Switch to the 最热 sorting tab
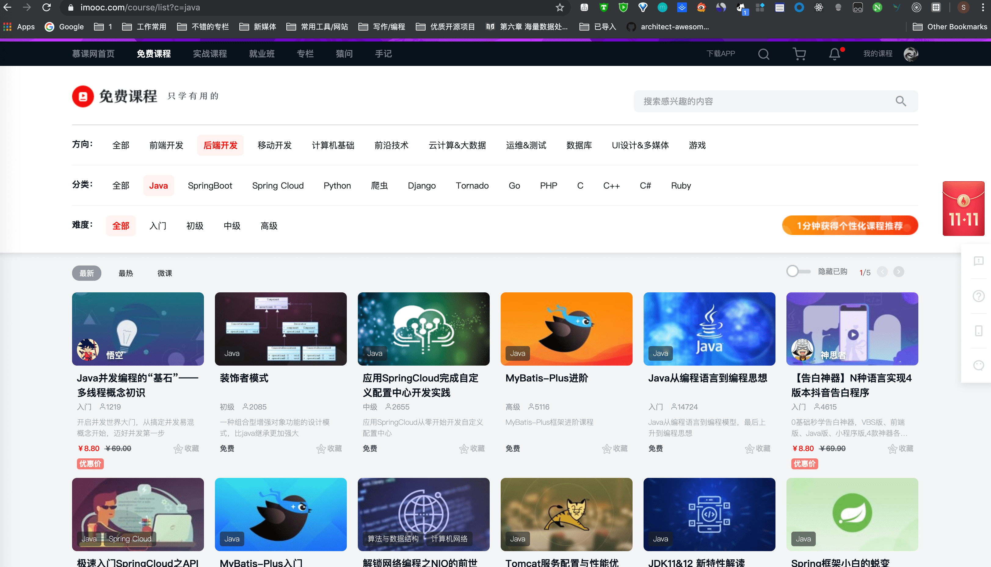The width and height of the screenshot is (991, 567). tap(125, 273)
